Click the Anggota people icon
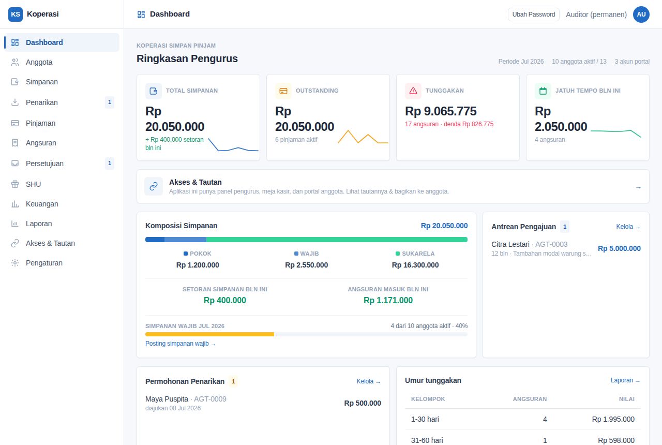The height and width of the screenshot is (445, 662). [15, 62]
